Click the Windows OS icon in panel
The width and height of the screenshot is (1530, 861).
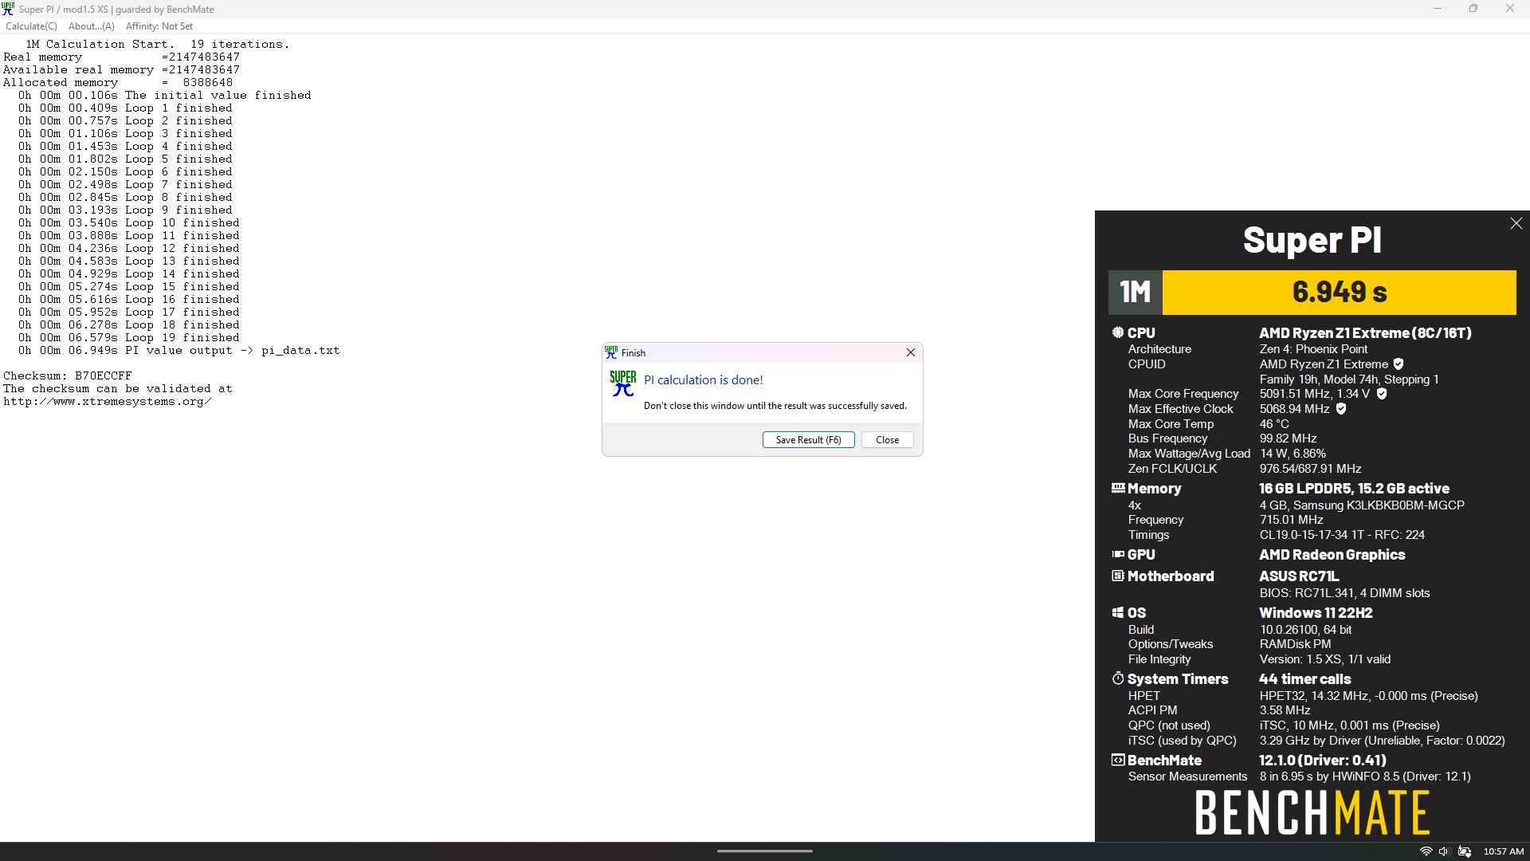click(x=1118, y=612)
